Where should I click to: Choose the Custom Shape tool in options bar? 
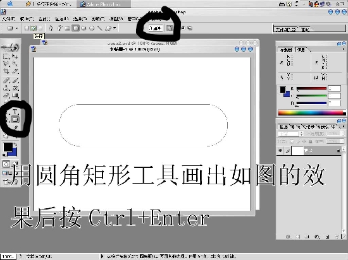pos(108,28)
